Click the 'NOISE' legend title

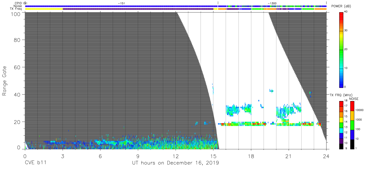354,99
